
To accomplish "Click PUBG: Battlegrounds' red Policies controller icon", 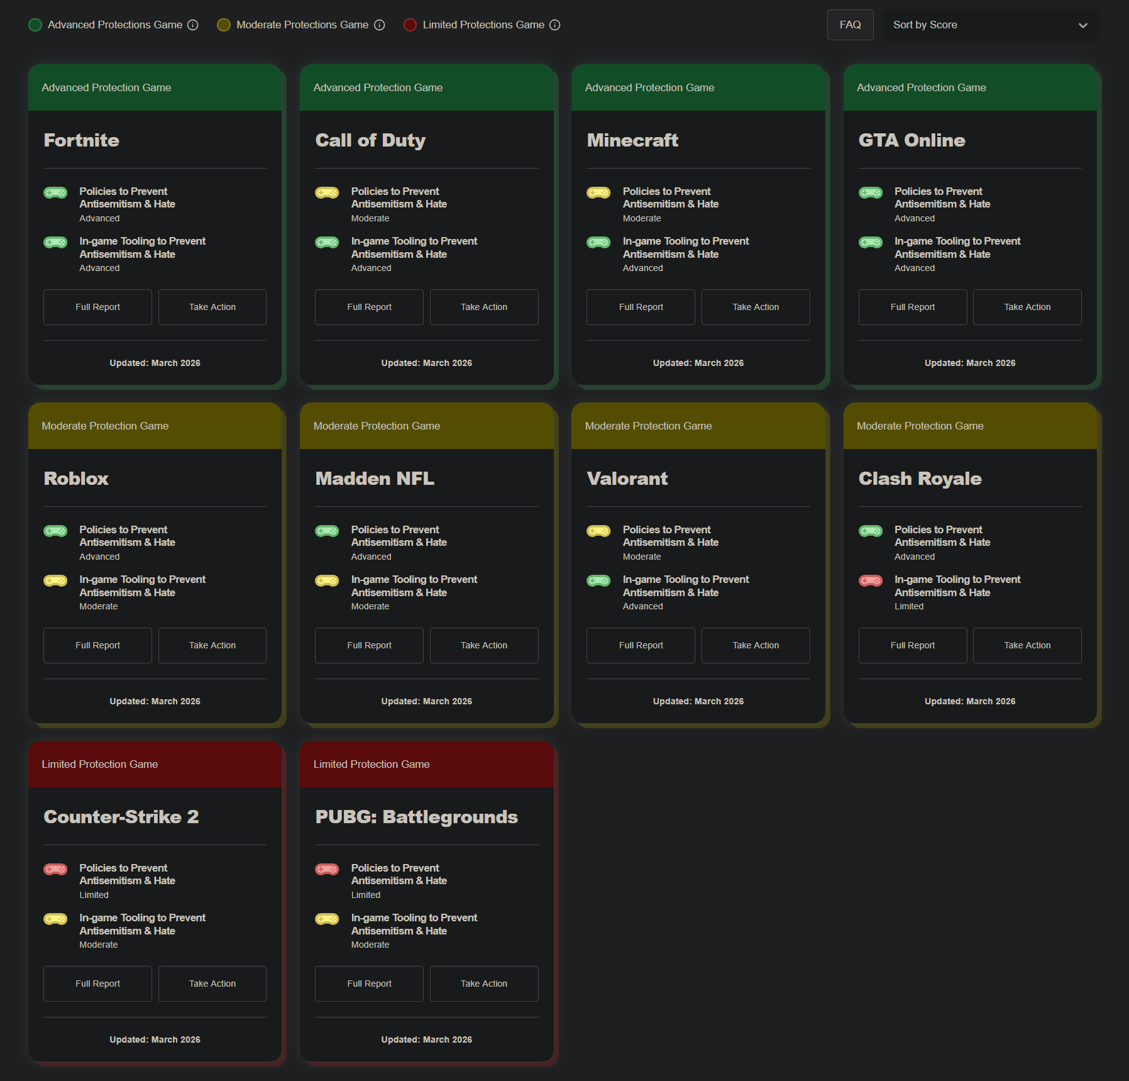I will pos(327,869).
